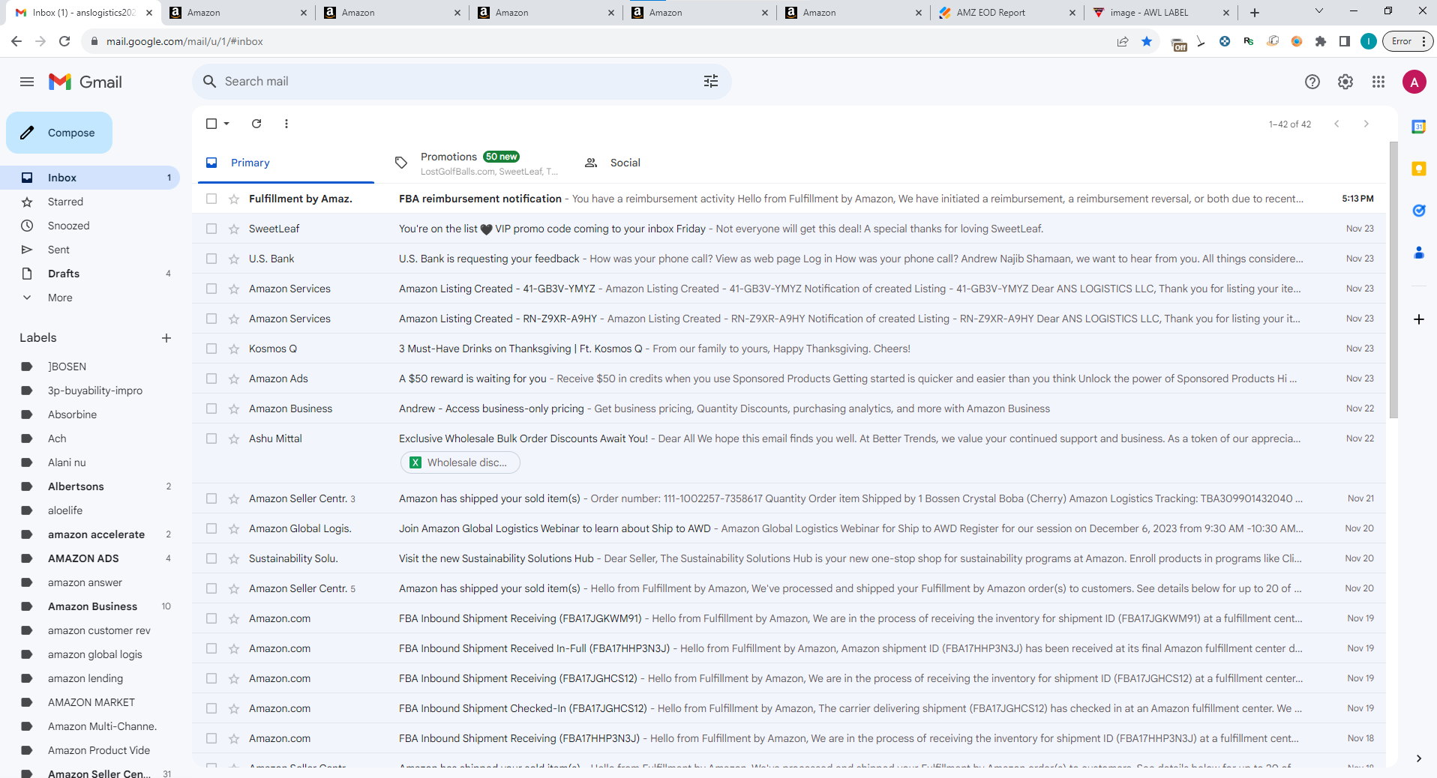Screen dimensions: 1437x778
Task: Open the new browser tab plus button
Action: click(x=1255, y=12)
